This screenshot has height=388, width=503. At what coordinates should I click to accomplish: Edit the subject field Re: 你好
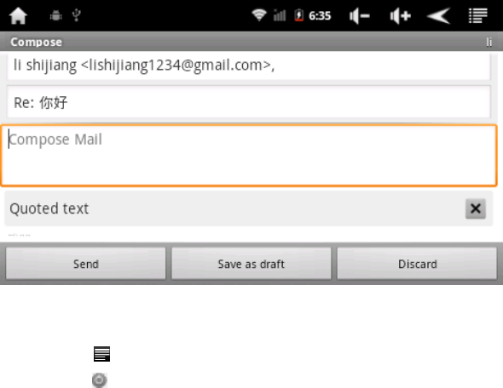249,102
